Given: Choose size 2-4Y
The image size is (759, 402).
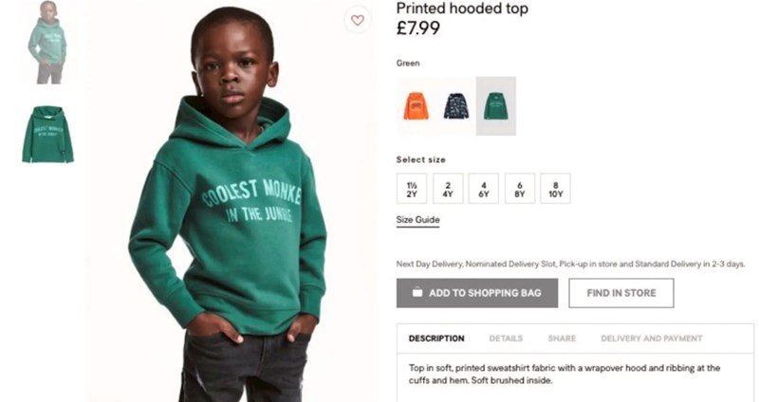Looking at the screenshot, I should click(447, 189).
